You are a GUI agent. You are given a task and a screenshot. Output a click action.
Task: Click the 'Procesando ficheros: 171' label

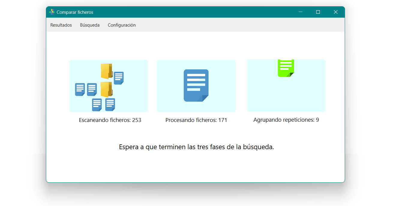tap(196, 120)
